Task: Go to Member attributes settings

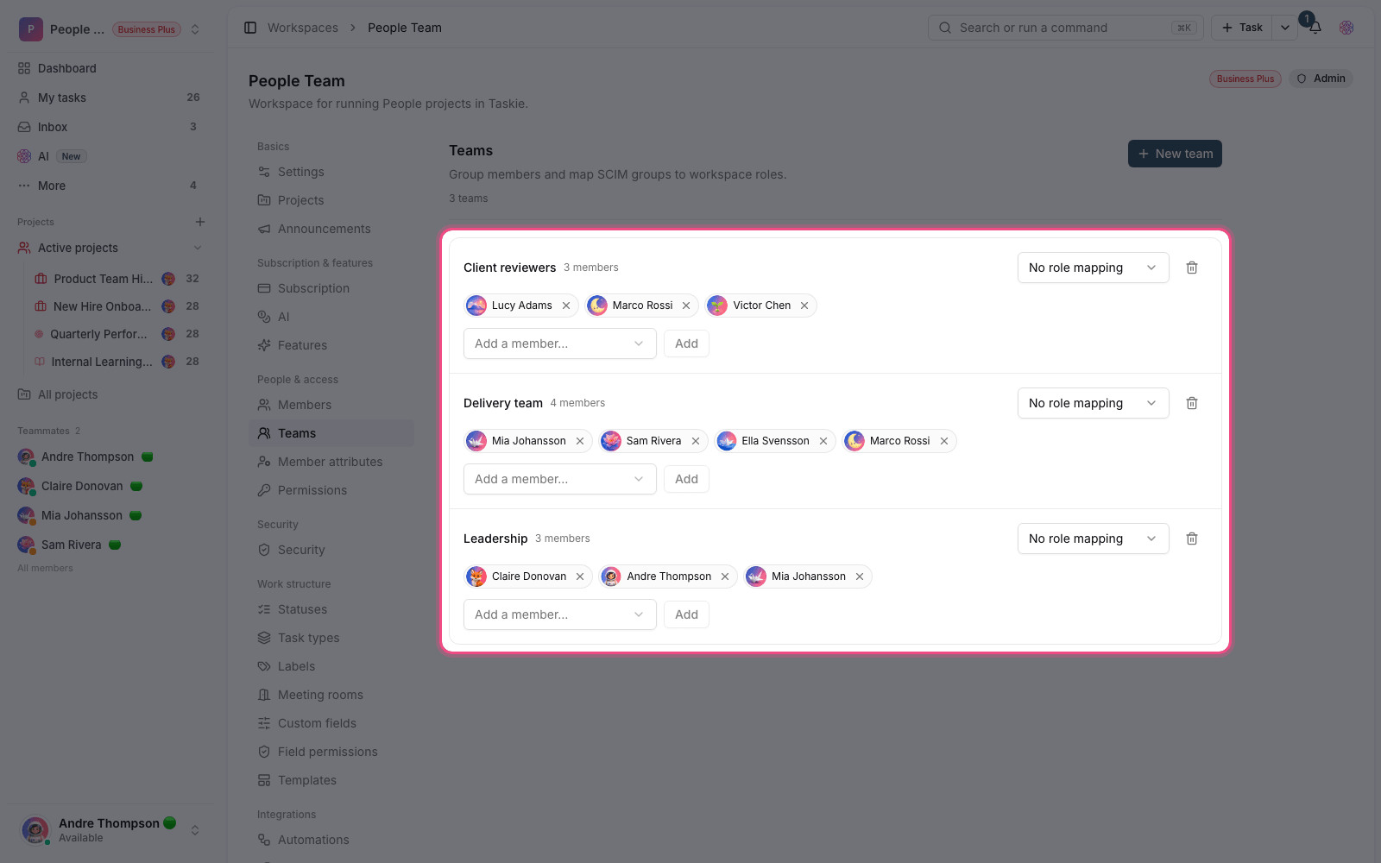Action: coord(331,462)
